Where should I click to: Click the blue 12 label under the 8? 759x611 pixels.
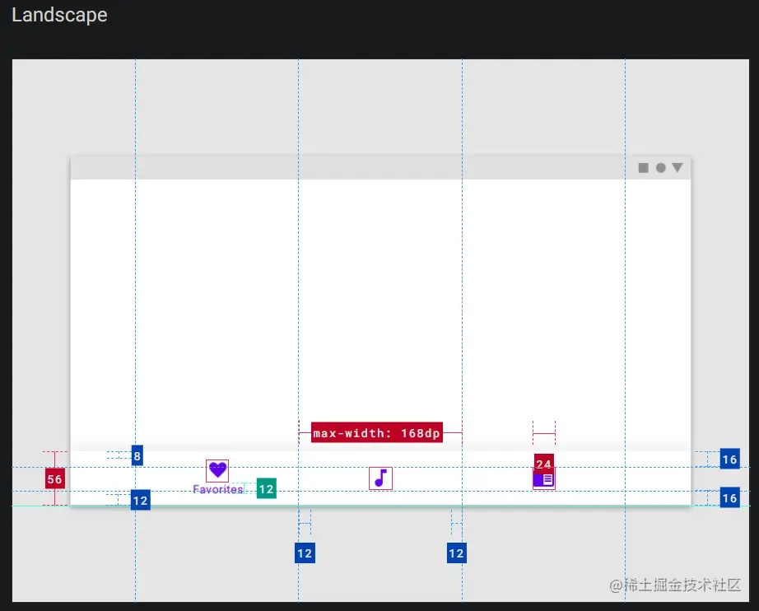coord(140,500)
